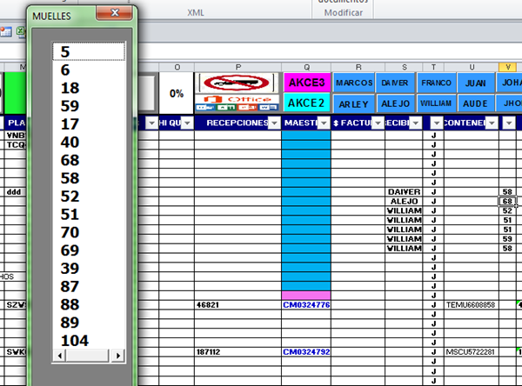522x386 pixels.
Task: Select highlighted column V header
Action: [508, 67]
